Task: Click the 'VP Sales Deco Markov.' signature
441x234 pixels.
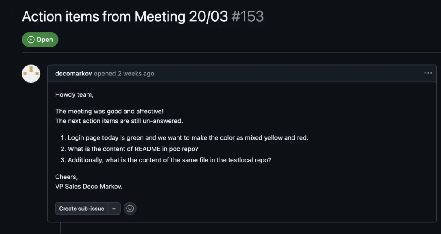Action: 89,187
